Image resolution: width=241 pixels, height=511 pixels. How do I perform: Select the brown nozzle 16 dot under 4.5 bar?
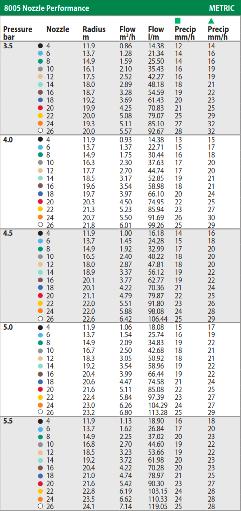click(40, 280)
